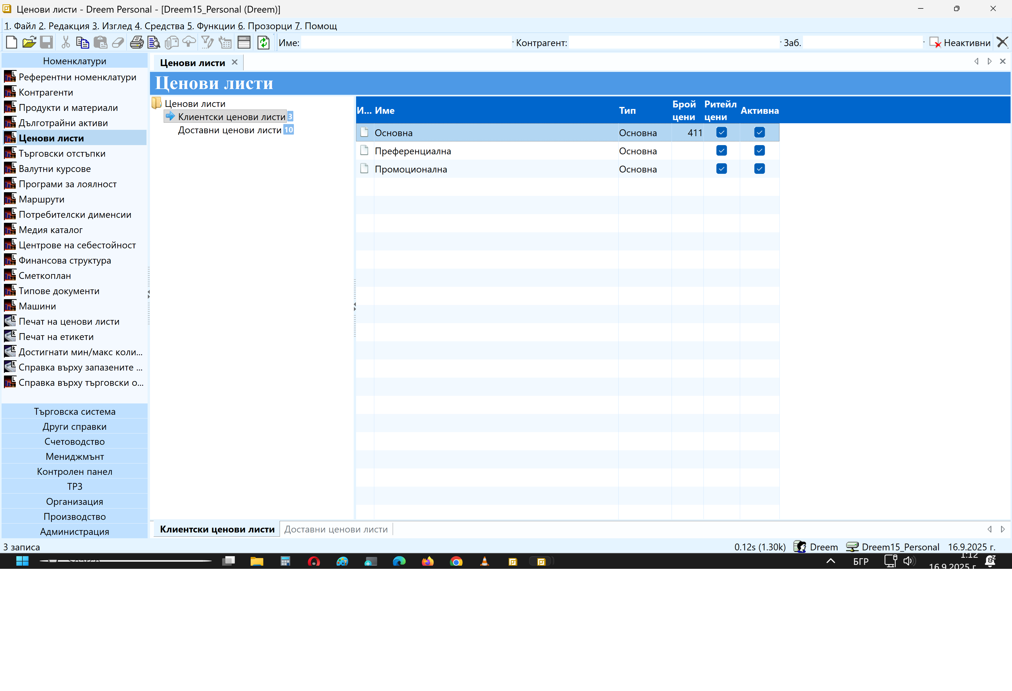Toggle the Неактивни filter checkbox
This screenshot has width=1012, height=691.
pyautogui.click(x=935, y=43)
